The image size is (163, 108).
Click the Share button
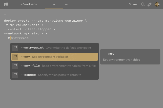pyautogui.click(x=133, y=4)
